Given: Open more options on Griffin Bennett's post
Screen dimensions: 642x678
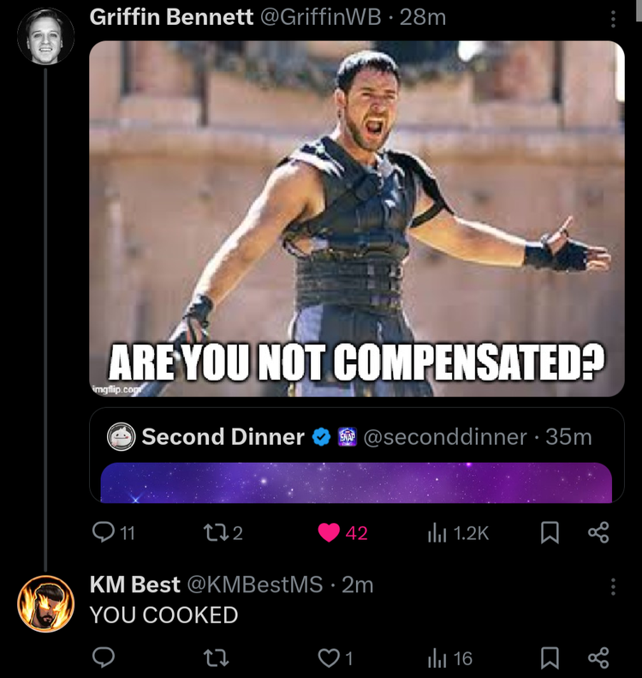Looking at the screenshot, I should [613, 19].
